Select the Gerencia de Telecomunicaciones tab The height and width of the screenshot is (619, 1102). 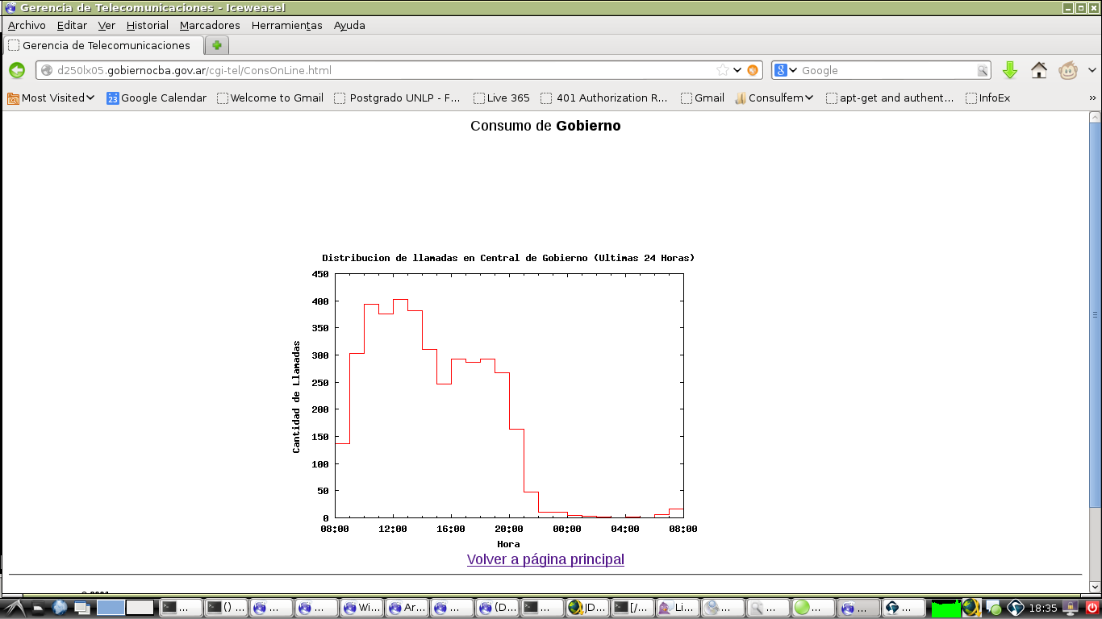coord(103,45)
